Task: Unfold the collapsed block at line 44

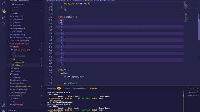Action: point(54,40)
